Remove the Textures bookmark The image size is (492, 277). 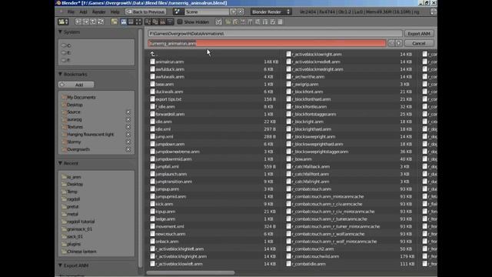click(x=128, y=127)
